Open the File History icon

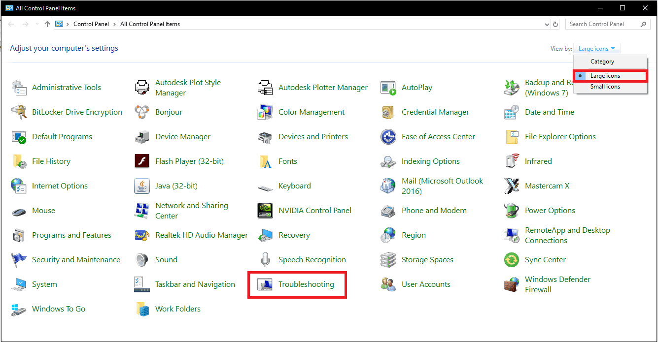(x=19, y=161)
